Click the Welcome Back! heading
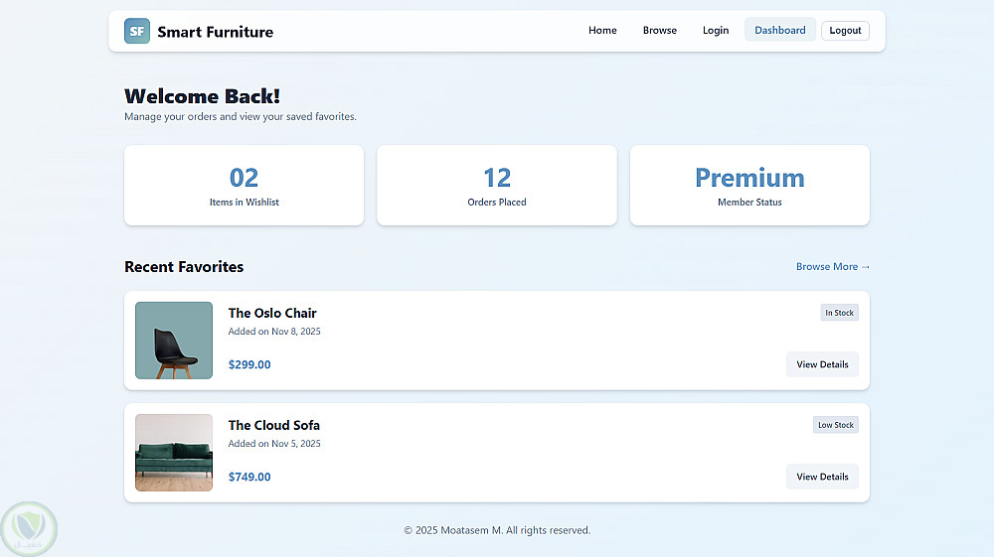Screen dimensions: 994x557 coord(202,96)
